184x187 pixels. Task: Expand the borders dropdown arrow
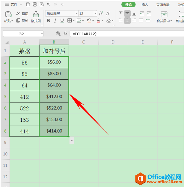(x=74, y=21)
